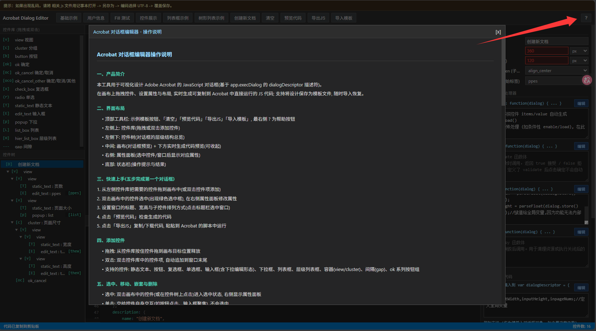596x331 pixels.
Task: Click the 四、添加控件 heading in help
Action: (111, 240)
